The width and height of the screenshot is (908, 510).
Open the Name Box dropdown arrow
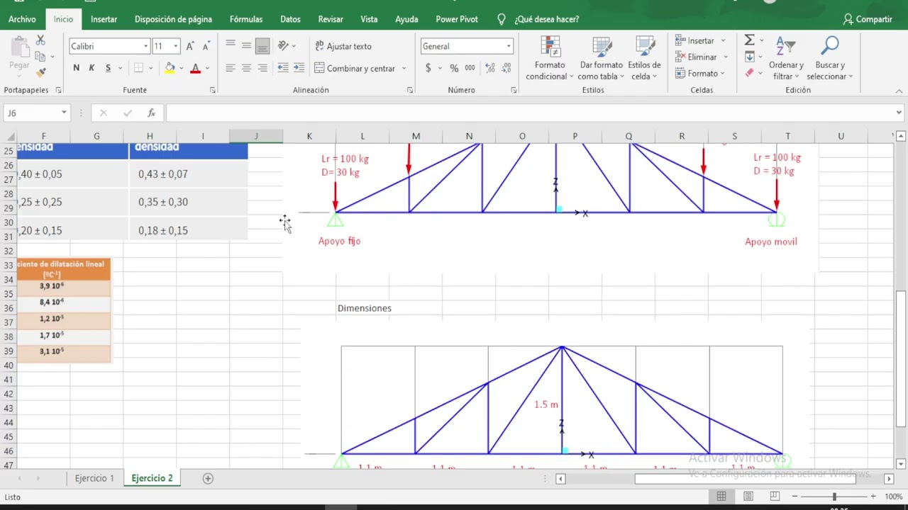(64, 113)
